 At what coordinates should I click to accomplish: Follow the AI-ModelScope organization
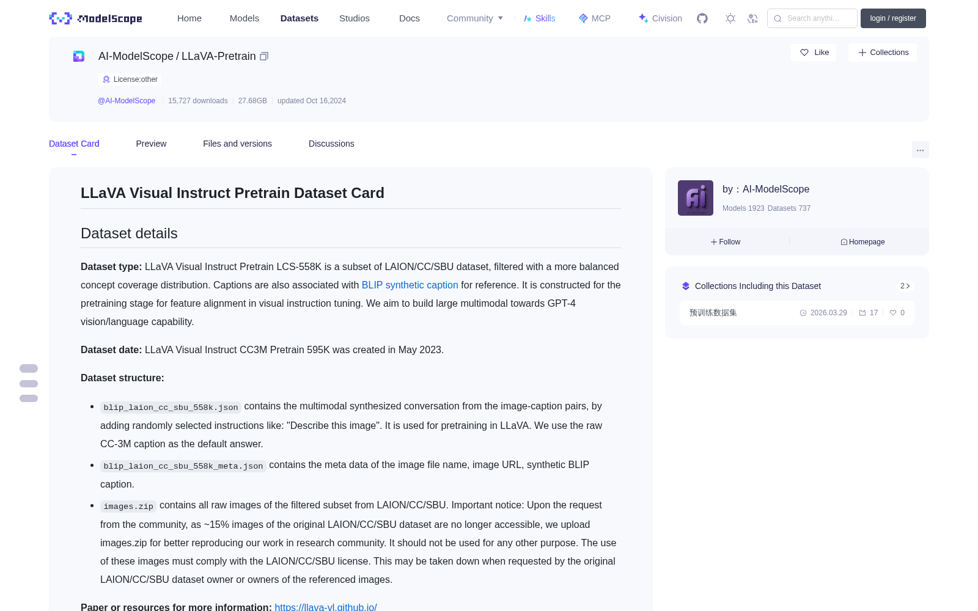pyautogui.click(x=726, y=242)
